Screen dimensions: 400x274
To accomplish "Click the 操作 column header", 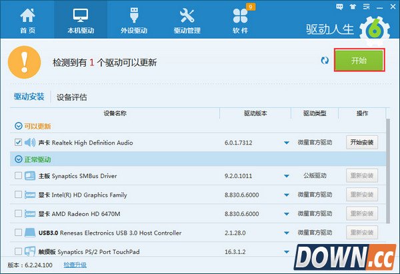I will click(x=362, y=113).
